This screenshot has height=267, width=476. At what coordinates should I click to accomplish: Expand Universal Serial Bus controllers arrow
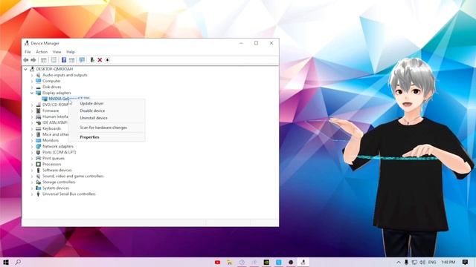(x=32, y=194)
